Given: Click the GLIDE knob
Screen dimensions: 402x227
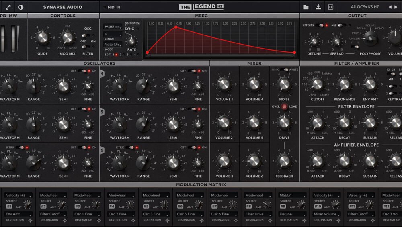Looking at the screenshot, I should tap(43, 37).
